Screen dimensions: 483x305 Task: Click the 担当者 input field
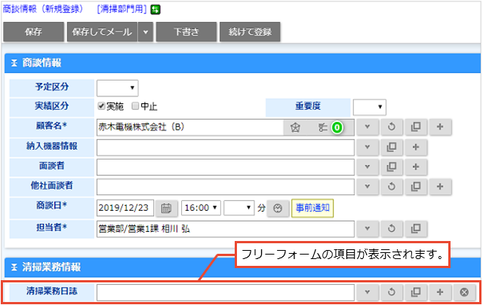pyautogui.click(x=226, y=229)
